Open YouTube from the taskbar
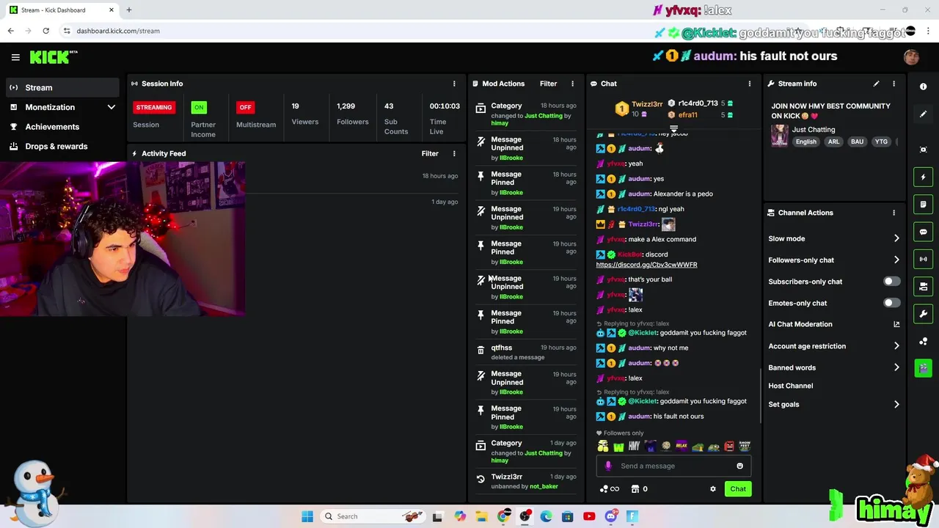The width and height of the screenshot is (939, 528). coord(589,516)
